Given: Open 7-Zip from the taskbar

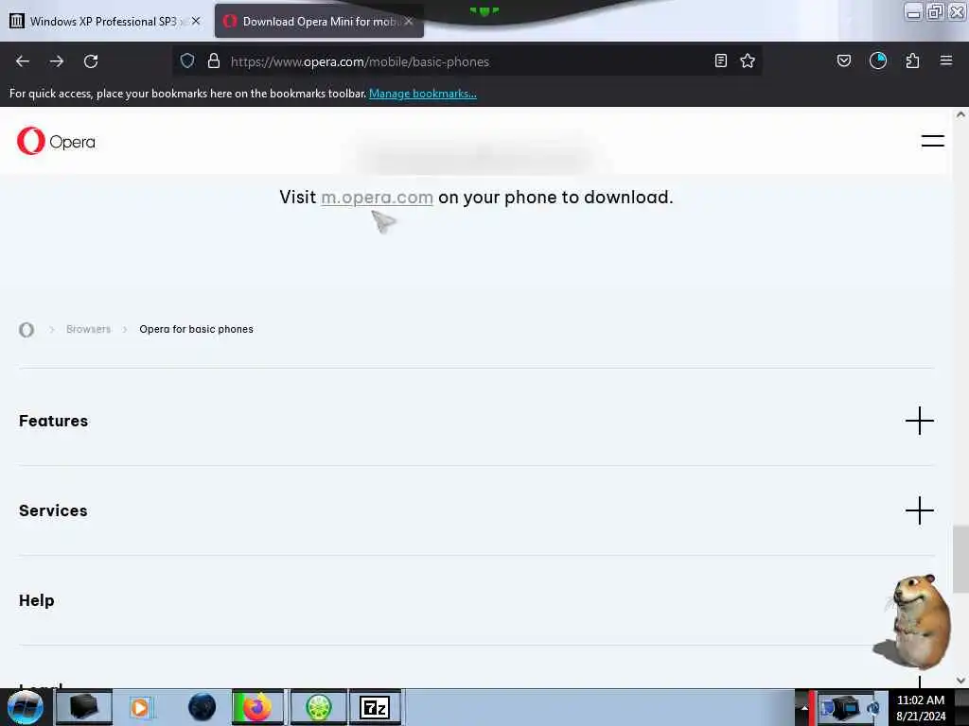Looking at the screenshot, I should tap(375, 707).
